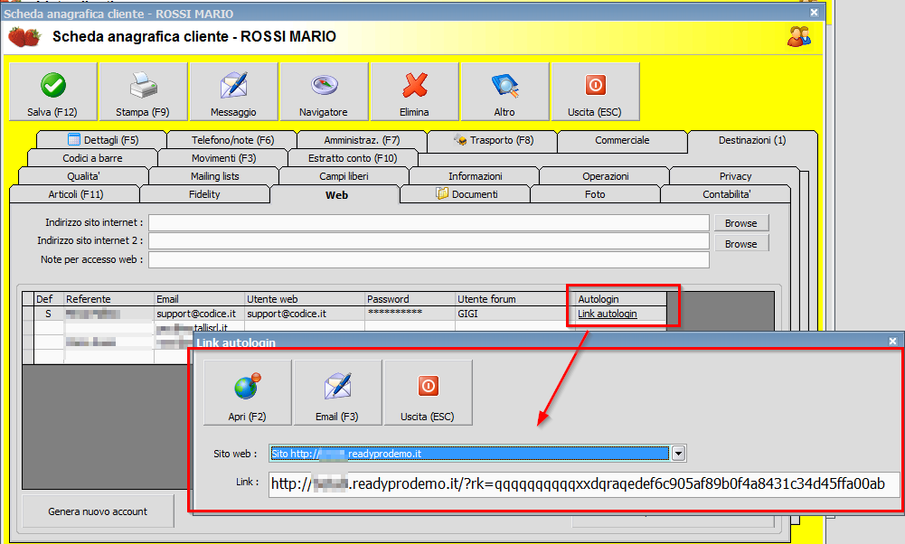This screenshot has width=905, height=544.
Task: Open the Contabilita' tab
Action: pyautogui.click(x=726, y=194)
